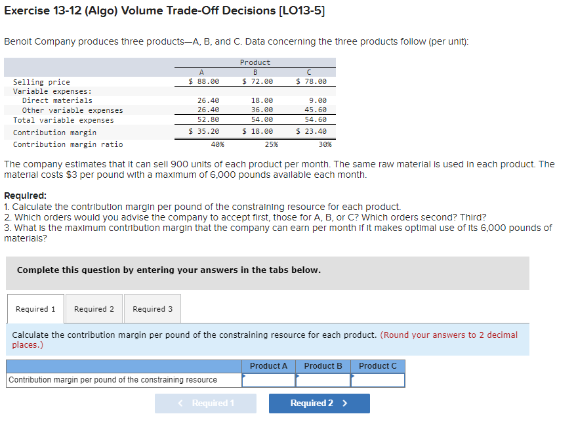Switch to the Required 2 tab
Screen dimensions: 576x435
click(93, 308)
